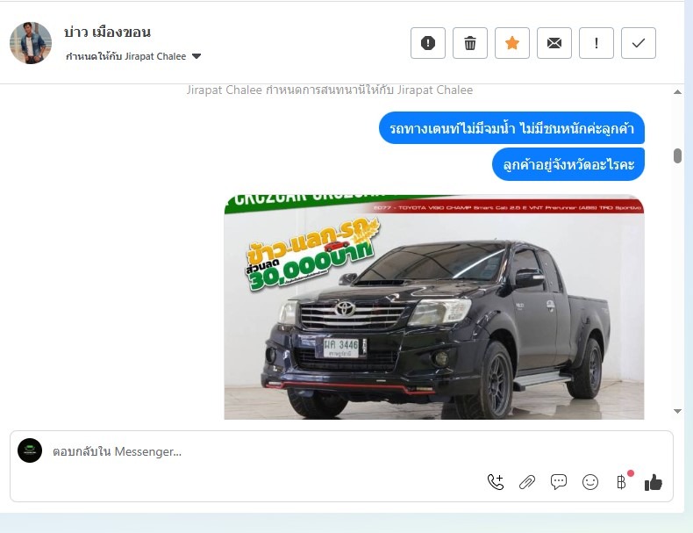
Task: Click the assignment notice mentioning Jirapat Chalee
Action: point(330,90)
